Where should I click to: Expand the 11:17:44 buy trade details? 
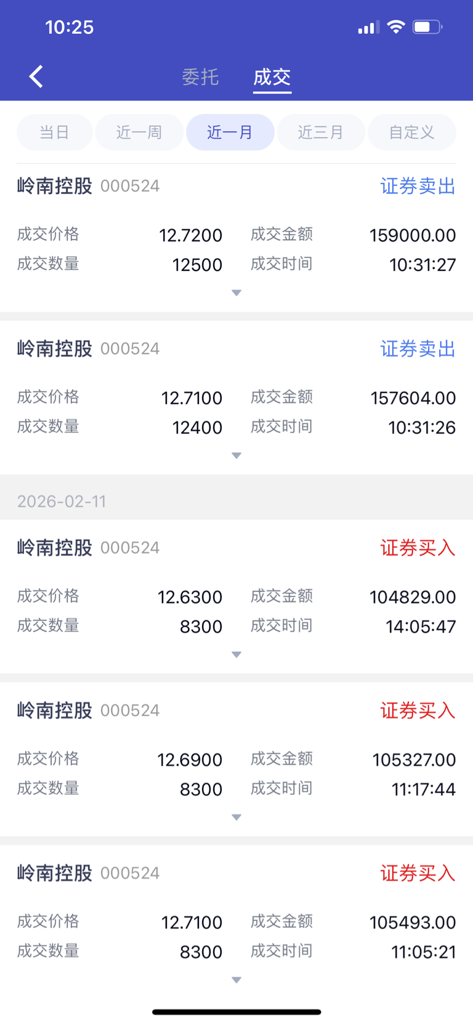236,817
